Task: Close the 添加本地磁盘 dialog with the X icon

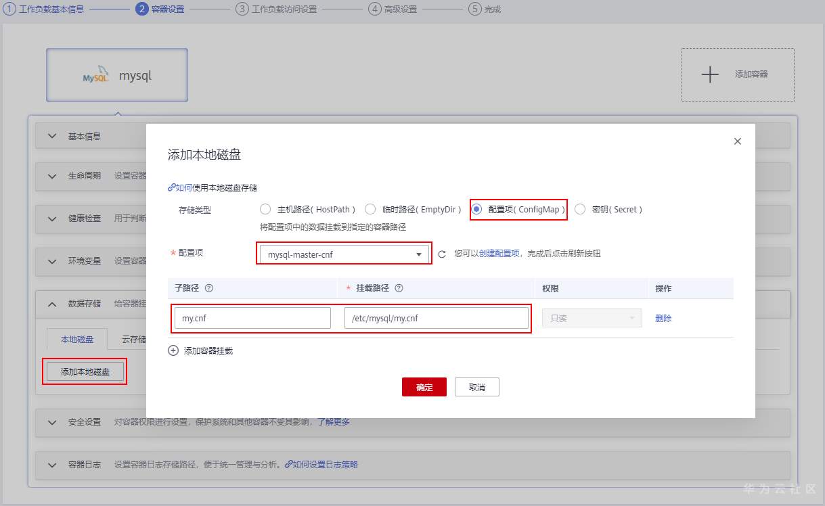Action: pos(738,141)
